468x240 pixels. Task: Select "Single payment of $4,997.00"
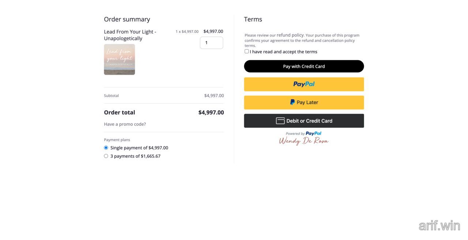click(106, 147)
